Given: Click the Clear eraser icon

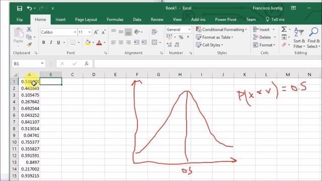Looking at the screenshot, I should tap(284, 45).
